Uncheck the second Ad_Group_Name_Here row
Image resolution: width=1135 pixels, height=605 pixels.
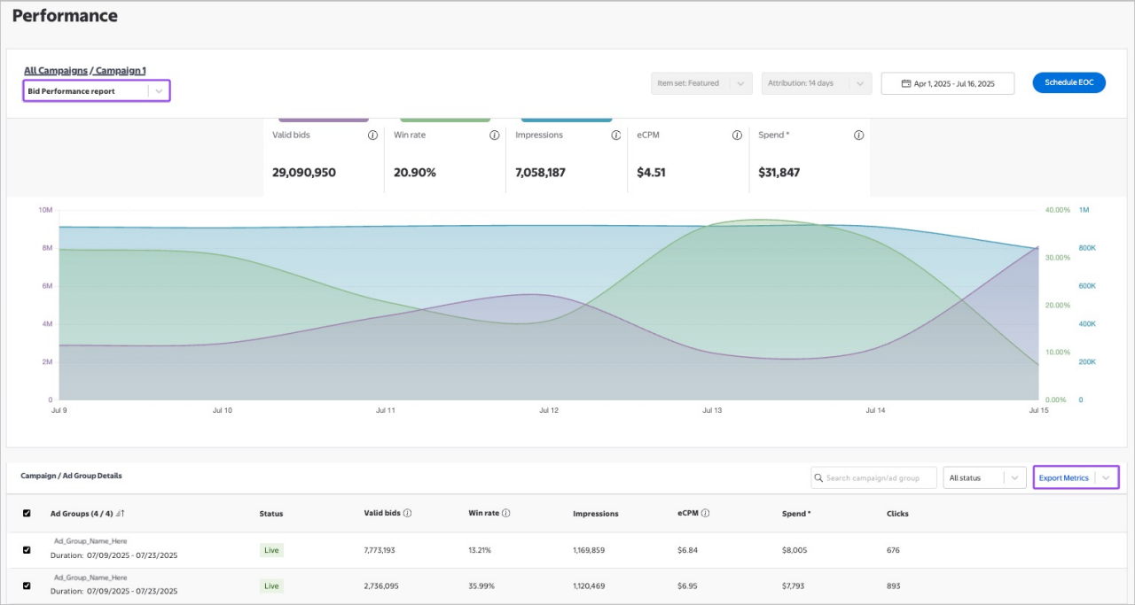26,584
